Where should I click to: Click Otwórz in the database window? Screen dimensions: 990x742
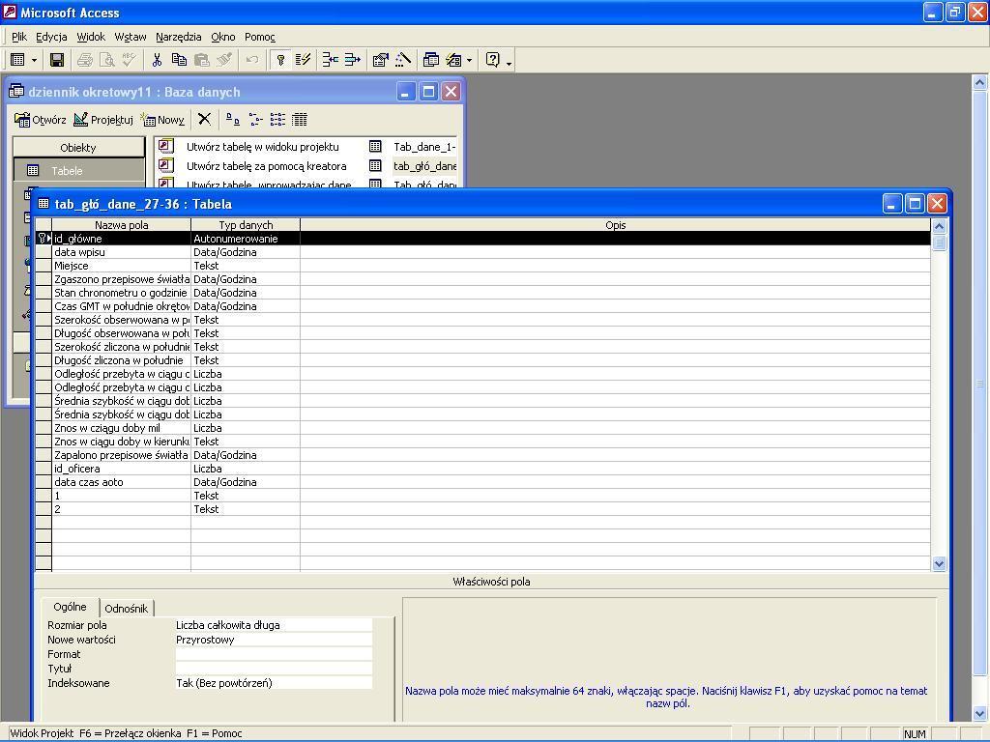pos(41,119)
